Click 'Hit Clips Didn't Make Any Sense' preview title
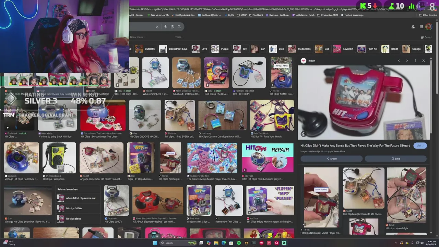The height and width of the screenshot is (247, 439). tap(355, 146)
